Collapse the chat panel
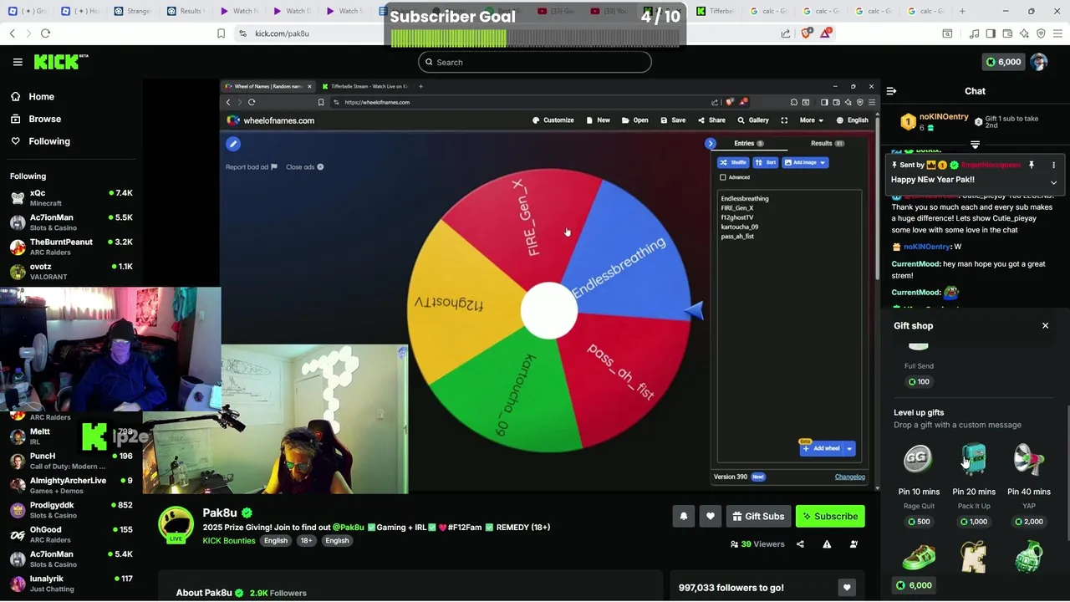Screen dimensions: 1070x602 point(891,91)
